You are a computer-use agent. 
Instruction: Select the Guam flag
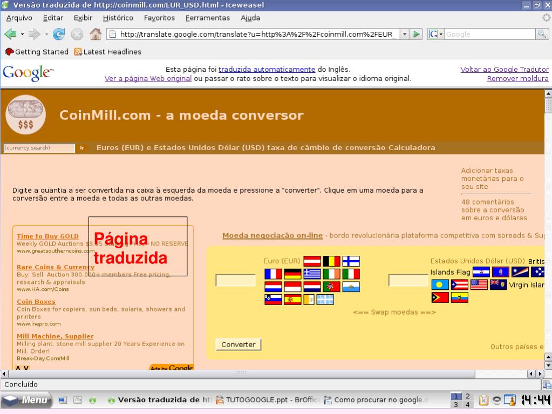tap(501, 272)
